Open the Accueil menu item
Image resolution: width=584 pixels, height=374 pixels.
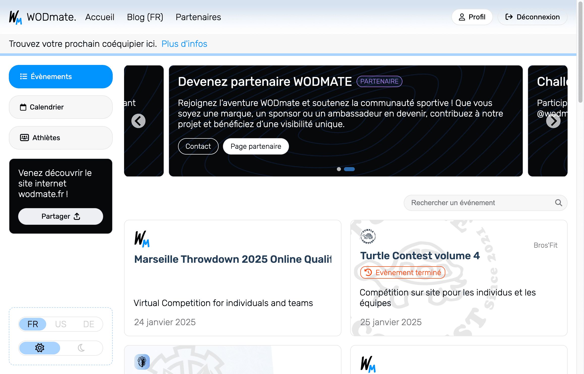pos(100,17)
